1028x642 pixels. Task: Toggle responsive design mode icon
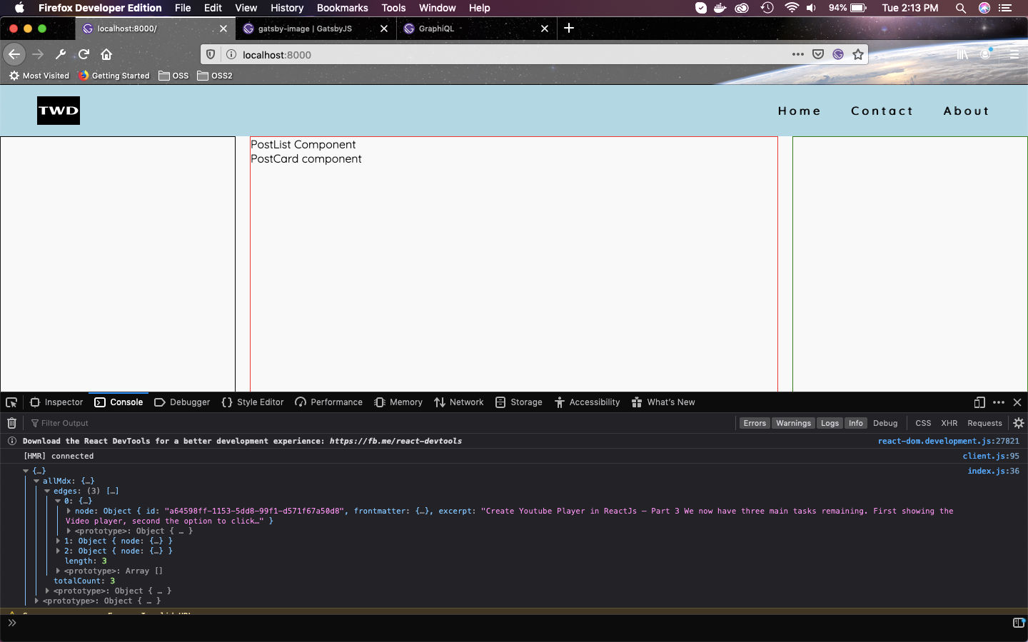[979, 402]
